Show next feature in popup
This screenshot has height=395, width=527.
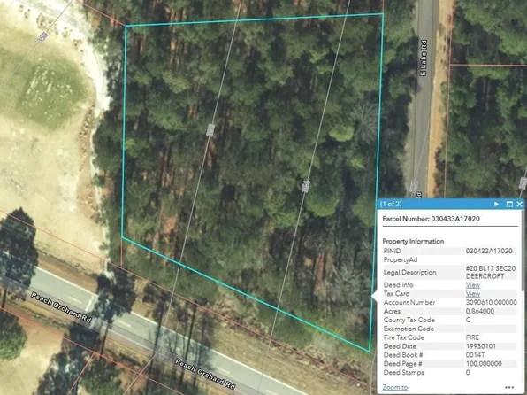point(496,204)
